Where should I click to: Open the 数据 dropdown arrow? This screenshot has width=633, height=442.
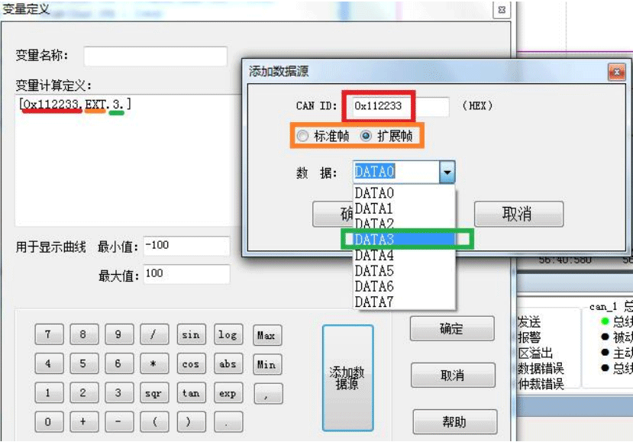point(447,173)
